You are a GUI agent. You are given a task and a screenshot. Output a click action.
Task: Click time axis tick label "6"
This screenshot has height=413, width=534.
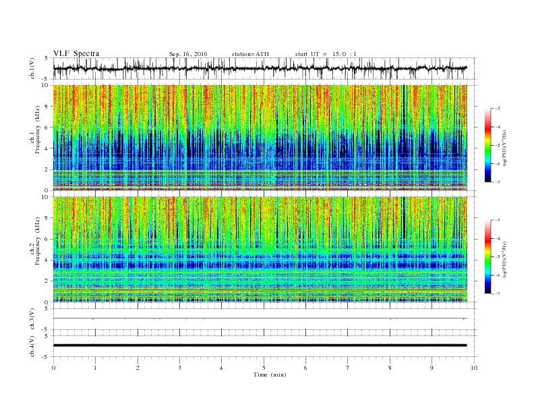[x=305, y=368]
